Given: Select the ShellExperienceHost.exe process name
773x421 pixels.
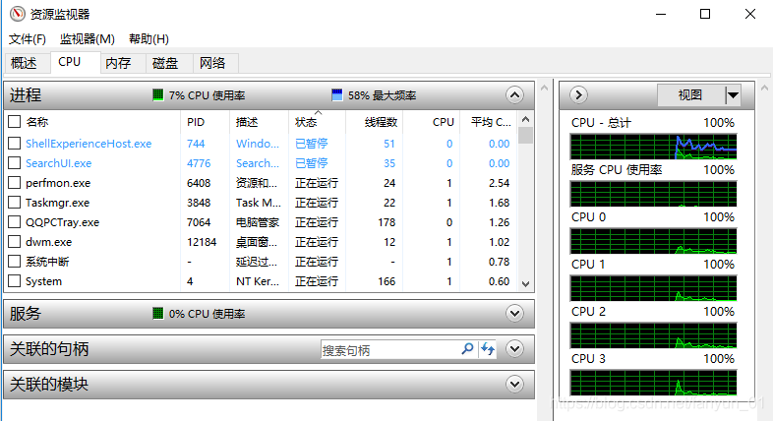Looking at the screenshot, I should pos(89,144).
